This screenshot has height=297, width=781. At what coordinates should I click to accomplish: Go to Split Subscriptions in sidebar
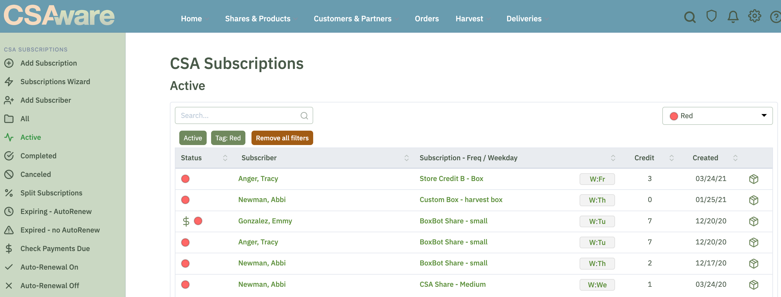[51, 193]
